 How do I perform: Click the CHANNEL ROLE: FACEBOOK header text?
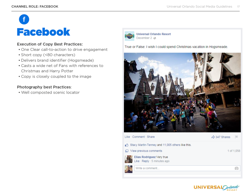35,7
